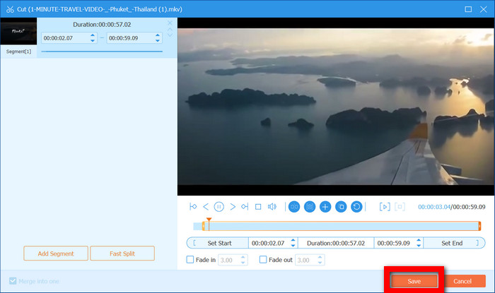Maximize the Cut window
Screen dimensions: 495x293
pos(468,9)
